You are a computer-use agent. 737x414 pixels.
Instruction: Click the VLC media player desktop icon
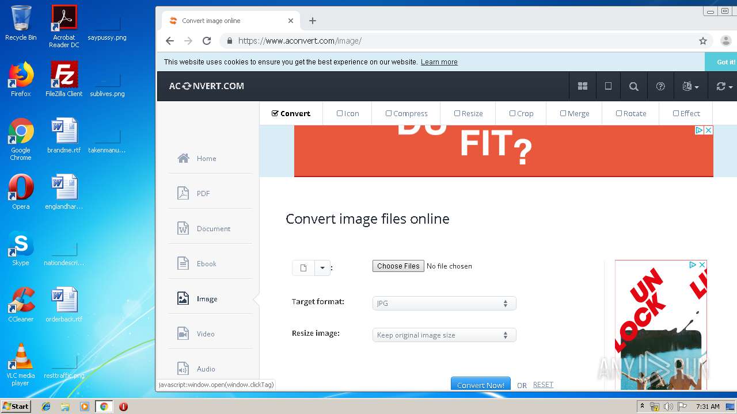[x=21, y=365]
